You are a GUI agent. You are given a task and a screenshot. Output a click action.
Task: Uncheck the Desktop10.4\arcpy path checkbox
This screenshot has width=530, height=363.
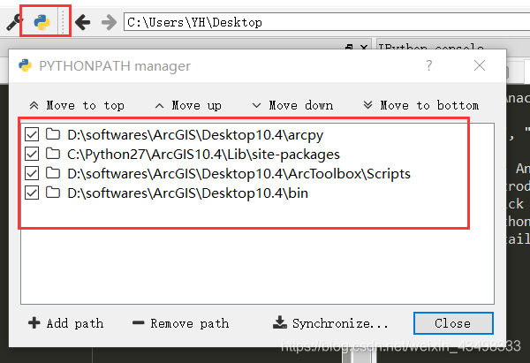32,134
